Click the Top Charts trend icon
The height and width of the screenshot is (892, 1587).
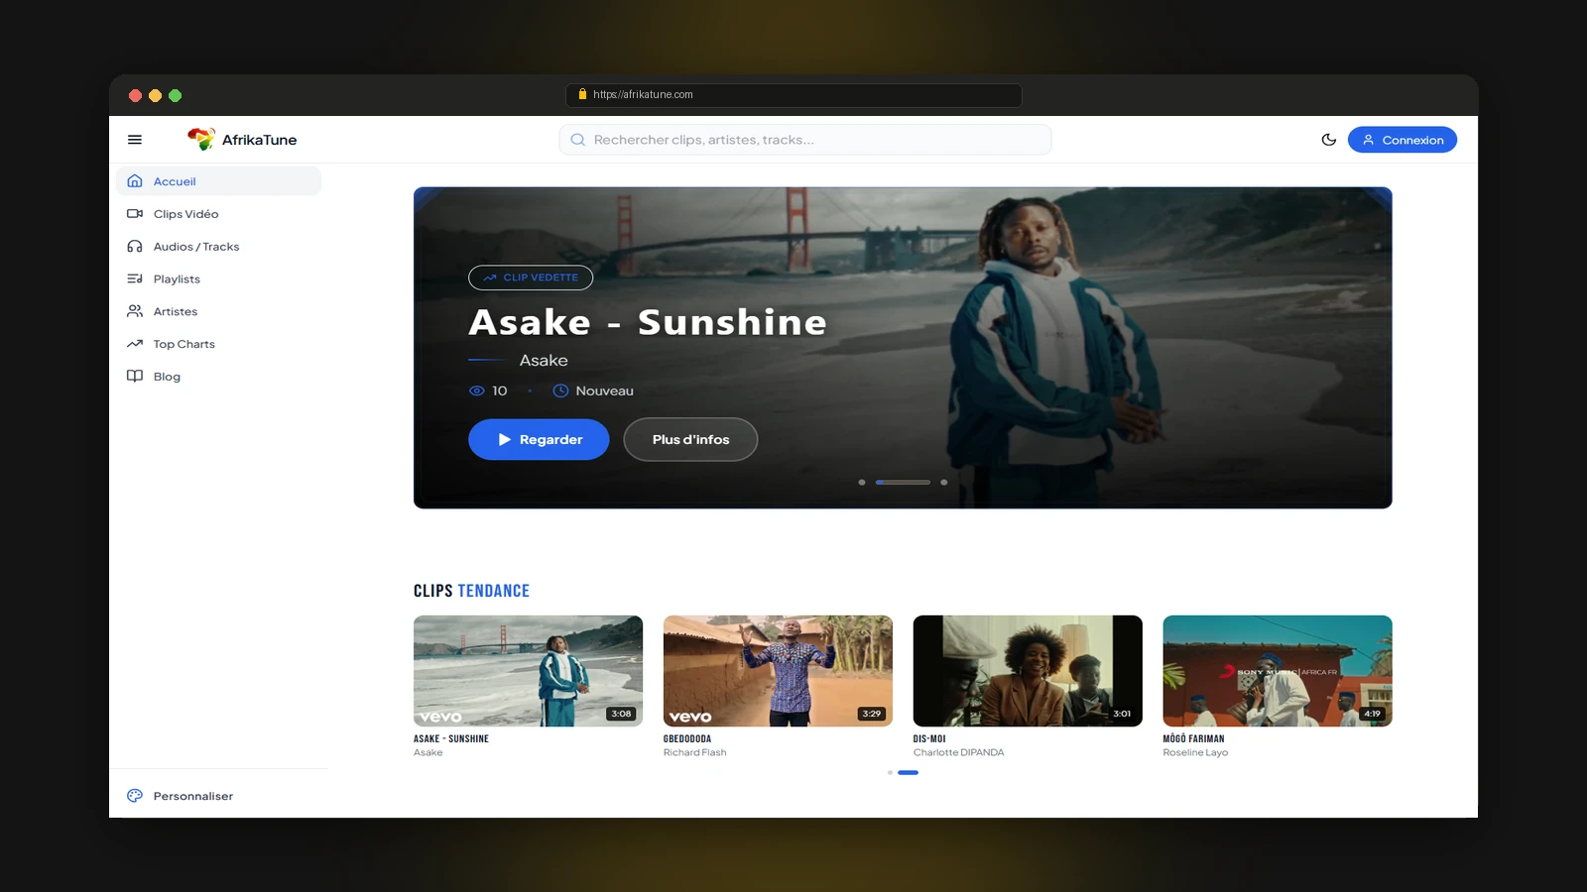click(135, 344)
